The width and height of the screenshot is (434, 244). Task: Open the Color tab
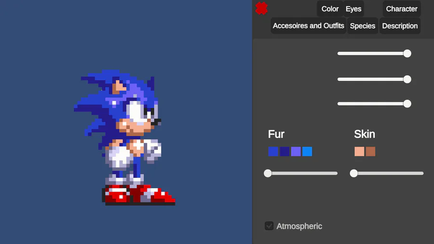330,9
